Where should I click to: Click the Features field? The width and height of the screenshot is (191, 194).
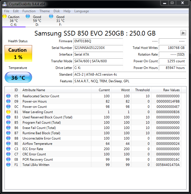[x=130, y=81]
